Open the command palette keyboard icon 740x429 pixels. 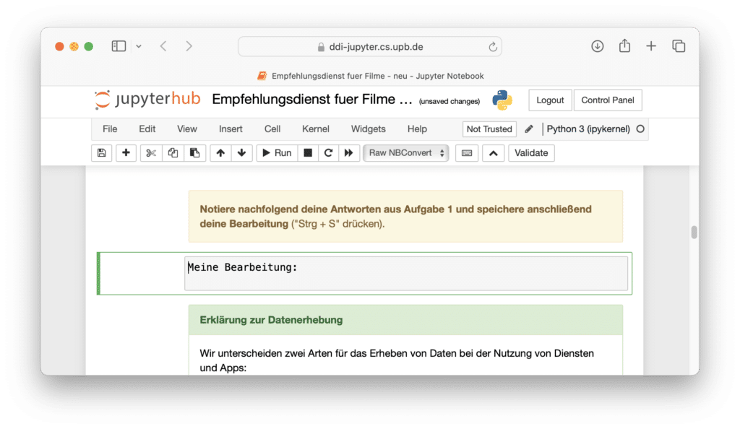[x=467, y=152]
